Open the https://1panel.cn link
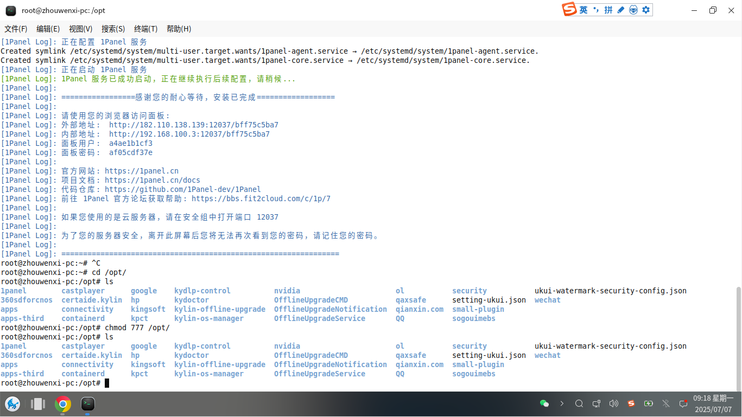Viewport: 742px width, 417px height. point(142,171)
